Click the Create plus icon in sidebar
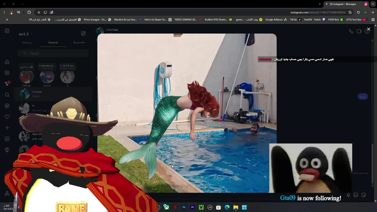The width and height of the screenshot is (377, 212). [x=7, y=128]
